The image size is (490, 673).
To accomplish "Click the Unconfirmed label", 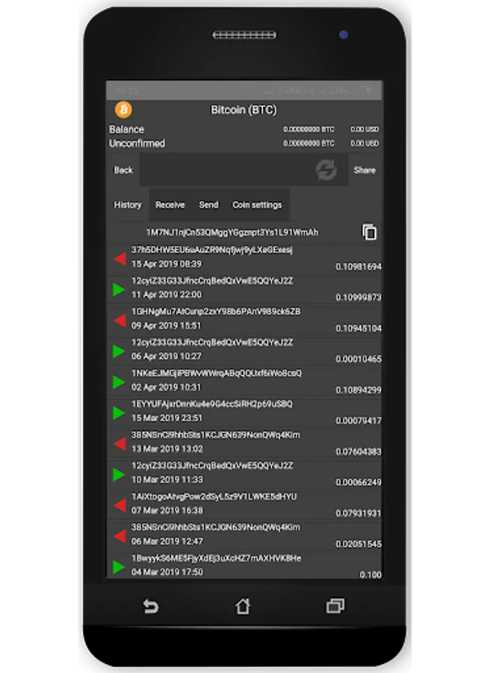I will point(137,144).
